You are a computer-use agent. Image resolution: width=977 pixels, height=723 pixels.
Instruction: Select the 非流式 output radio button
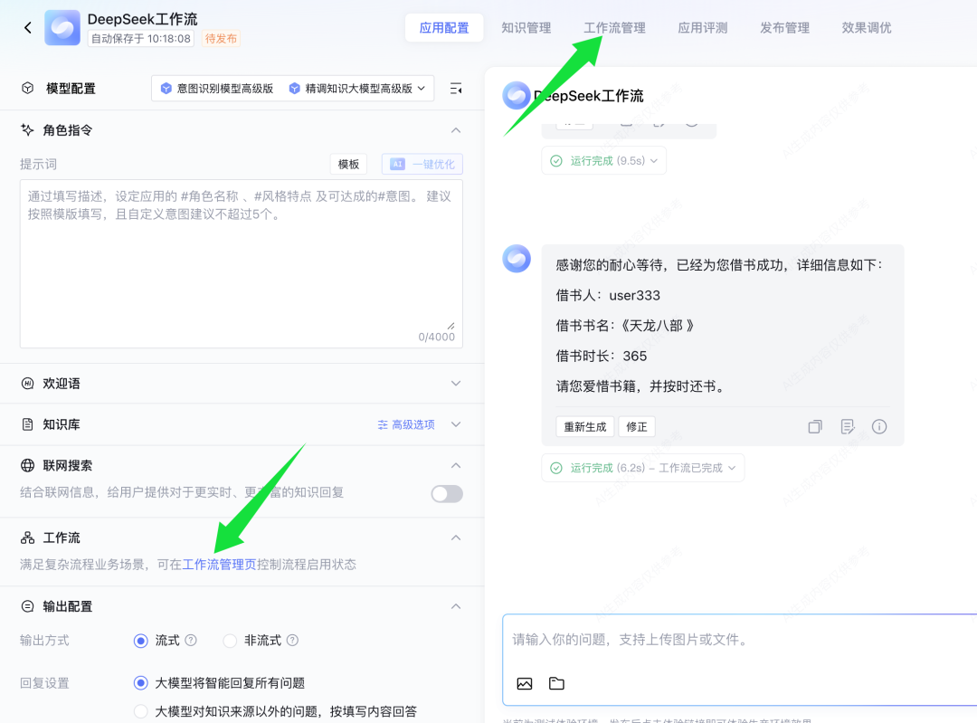[230, 641]
